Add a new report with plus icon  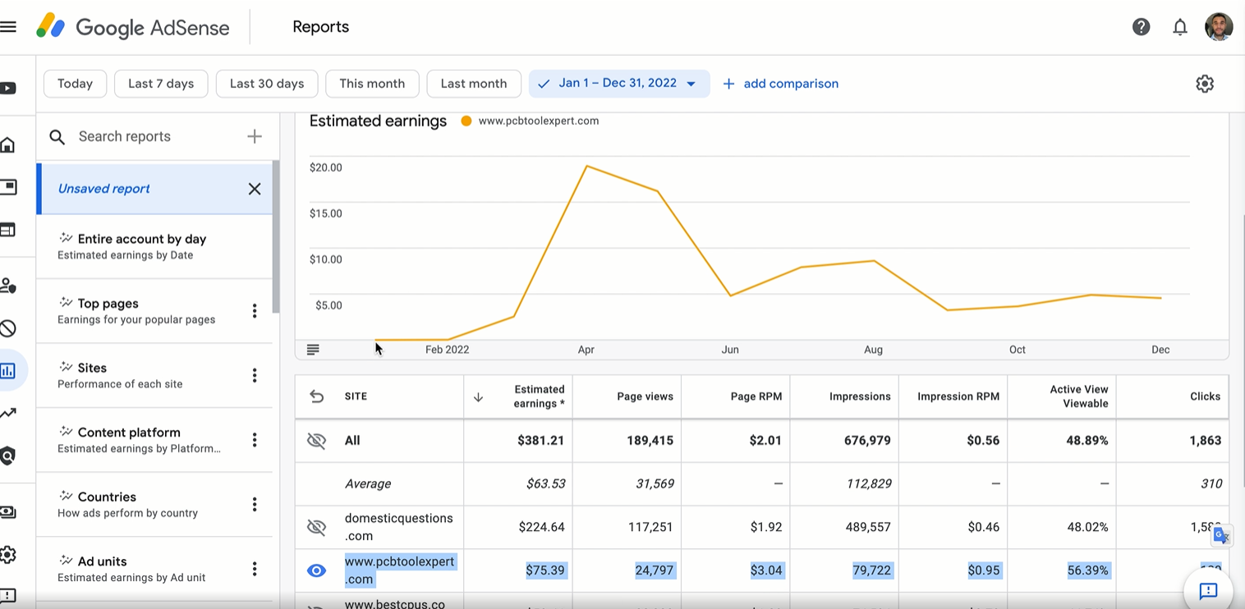coord(255,136)
